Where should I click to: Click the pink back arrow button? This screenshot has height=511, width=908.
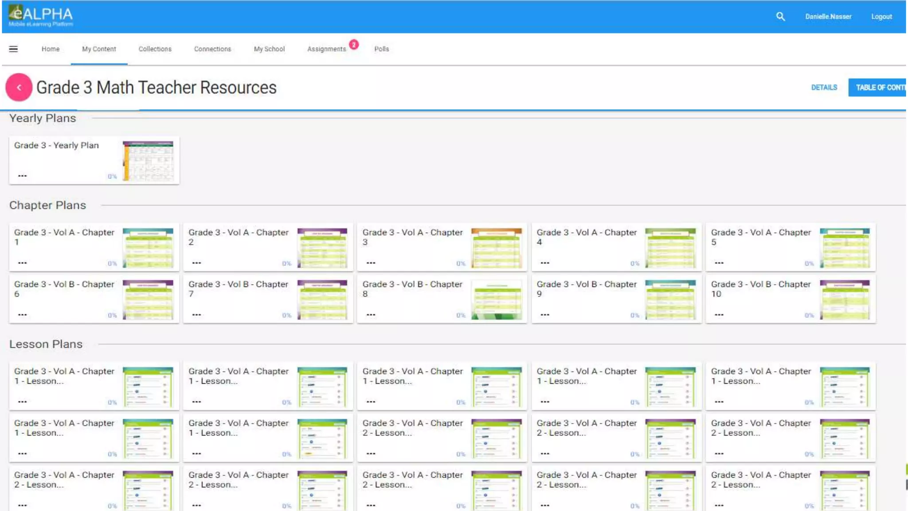pos(19,87)
